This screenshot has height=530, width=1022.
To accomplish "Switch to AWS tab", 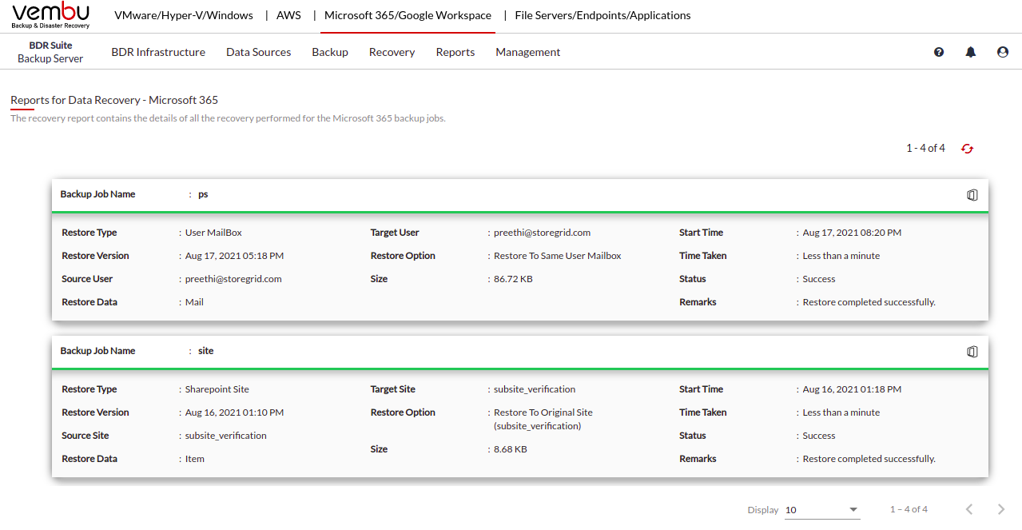I will tap(288, 15).
